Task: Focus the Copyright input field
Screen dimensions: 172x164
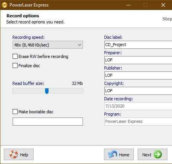Action: coord(138,91)
